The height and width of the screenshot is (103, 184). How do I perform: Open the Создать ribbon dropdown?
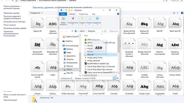tap(82, 21)
